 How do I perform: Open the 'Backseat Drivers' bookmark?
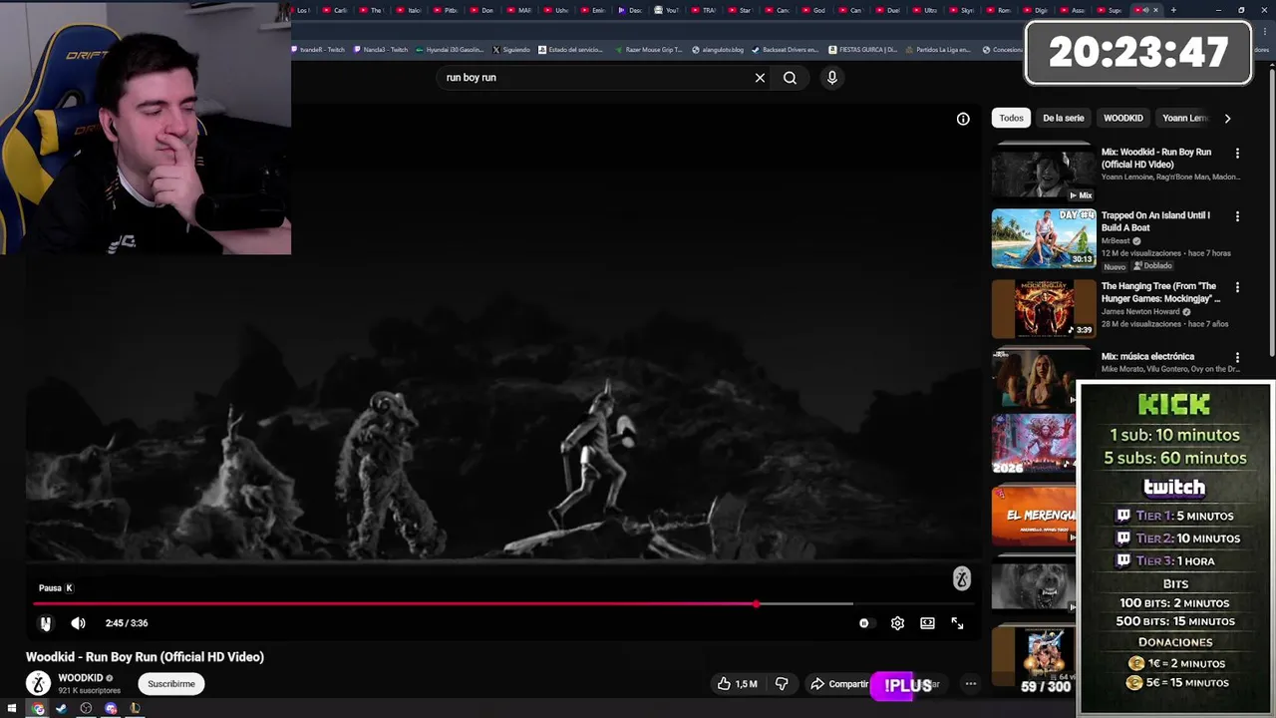pyautogui.click(x=786, y=49)
